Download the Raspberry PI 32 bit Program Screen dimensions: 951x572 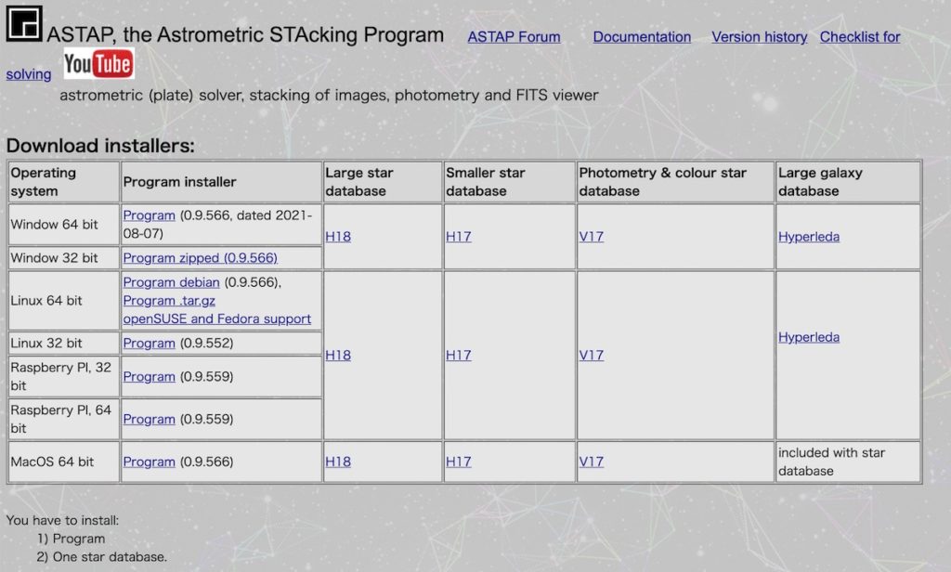[149, 376]
